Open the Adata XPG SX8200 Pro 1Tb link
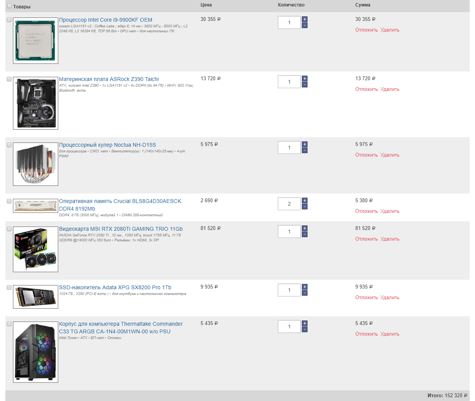Screen dimensions: 475x401 point(115,287)
